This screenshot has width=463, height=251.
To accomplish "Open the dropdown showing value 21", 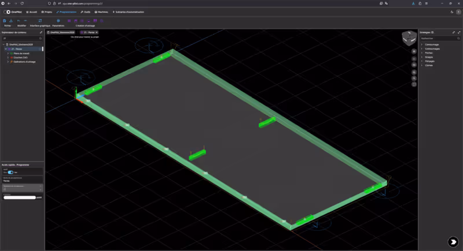I will (x=23, y=188).
